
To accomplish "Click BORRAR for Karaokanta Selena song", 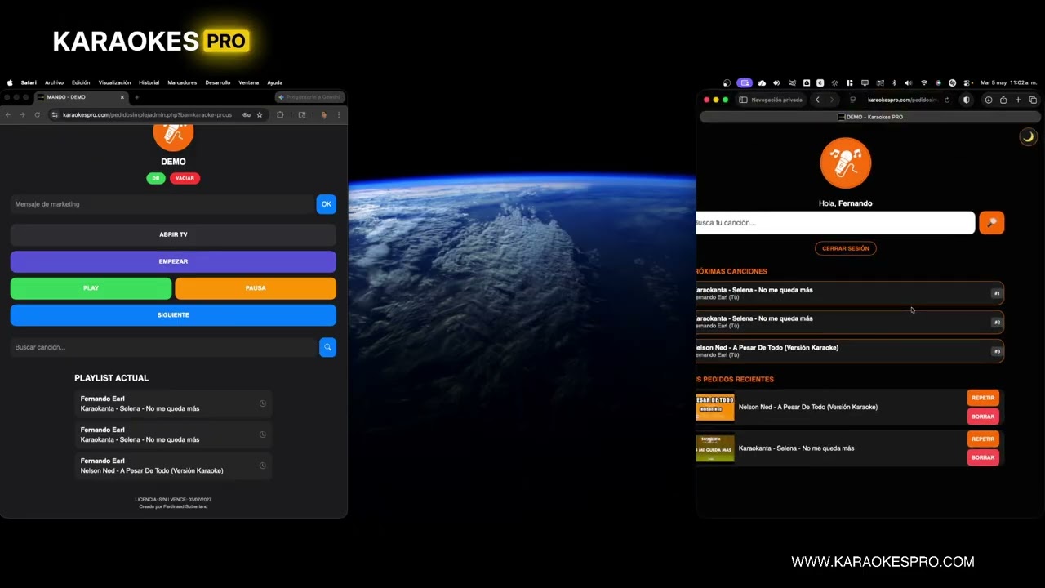I will point(983,457).
